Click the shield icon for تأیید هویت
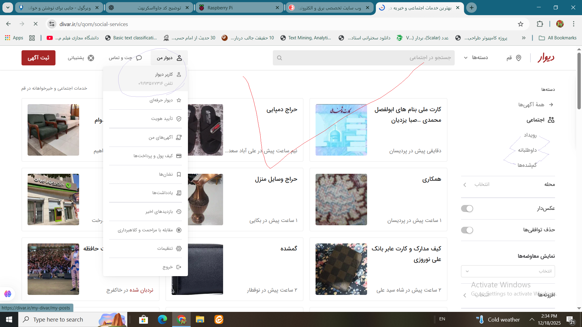 179,119
